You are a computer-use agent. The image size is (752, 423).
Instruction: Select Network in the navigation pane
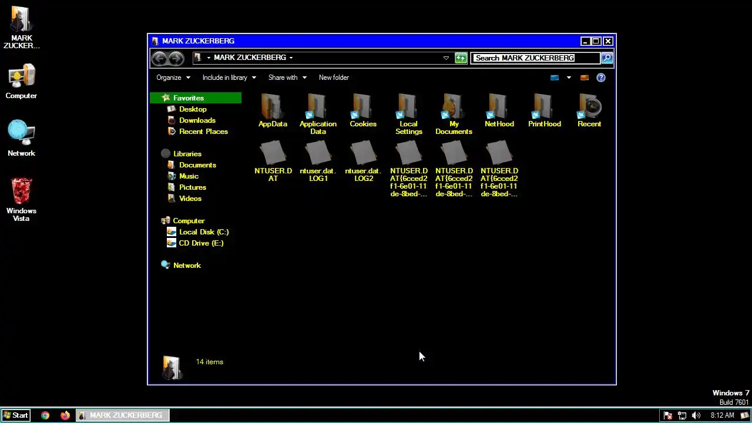187,266
